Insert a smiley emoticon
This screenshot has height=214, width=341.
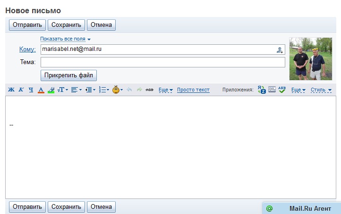117,90
